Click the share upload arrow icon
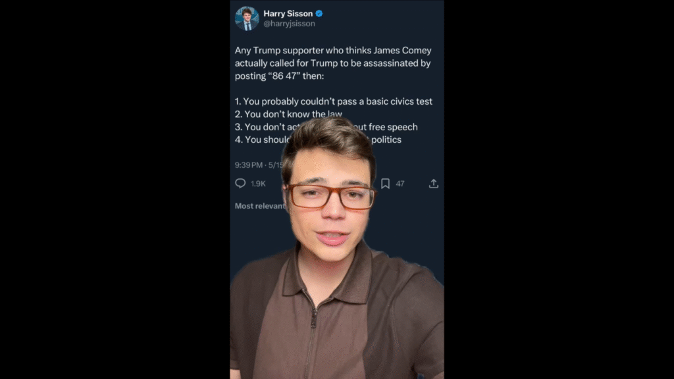Viewport: 674px width, 379px height. pyautogui.click(x=434, y=184)
